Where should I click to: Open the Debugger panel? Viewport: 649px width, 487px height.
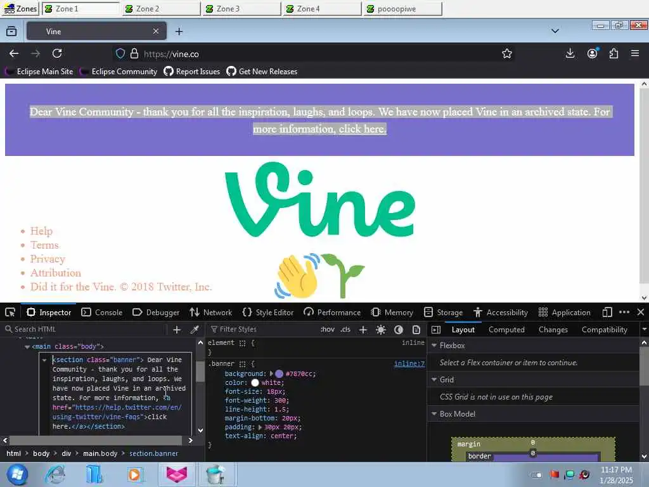156,312
